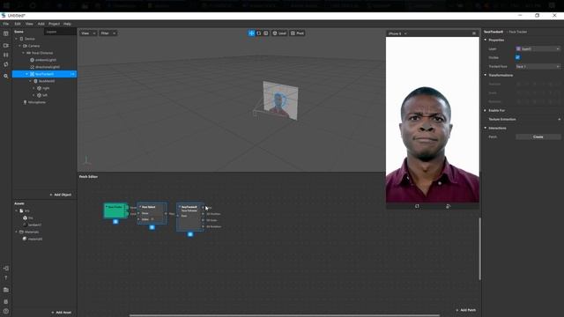
Task: Click the circular help icon at sidebar bottom
Action: [6, 311]
